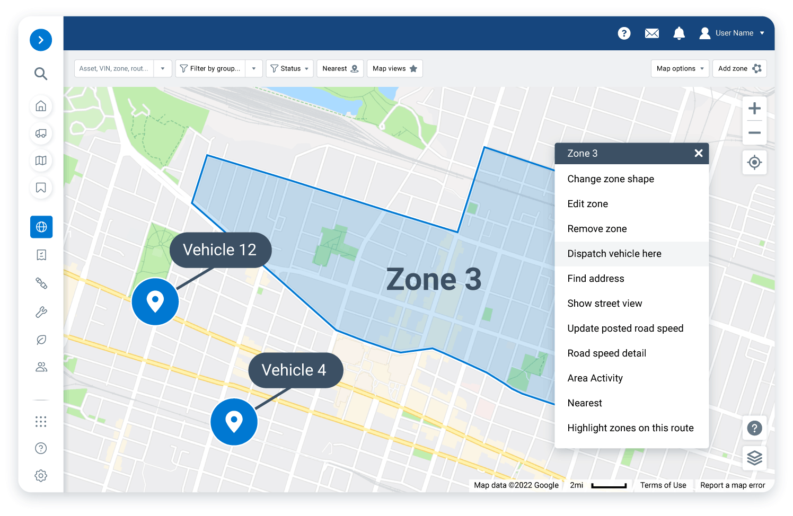793x516 pixels.
Task: Open the User Name account menu
Action: pos(733,33)
